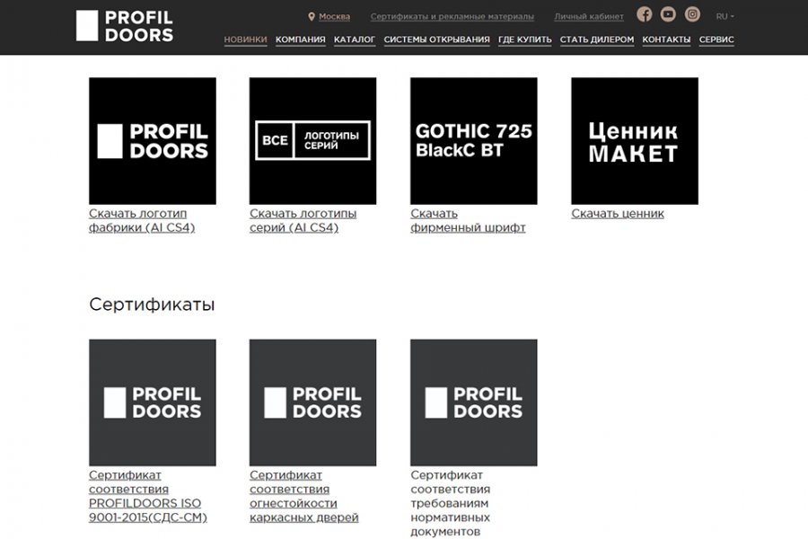Open the Москва city selector
808x539 pixels.
click(334, 16)
